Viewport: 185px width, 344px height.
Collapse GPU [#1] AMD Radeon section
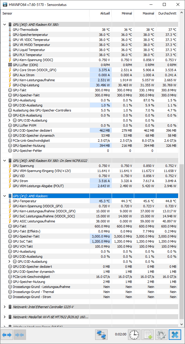click(5, 196)
